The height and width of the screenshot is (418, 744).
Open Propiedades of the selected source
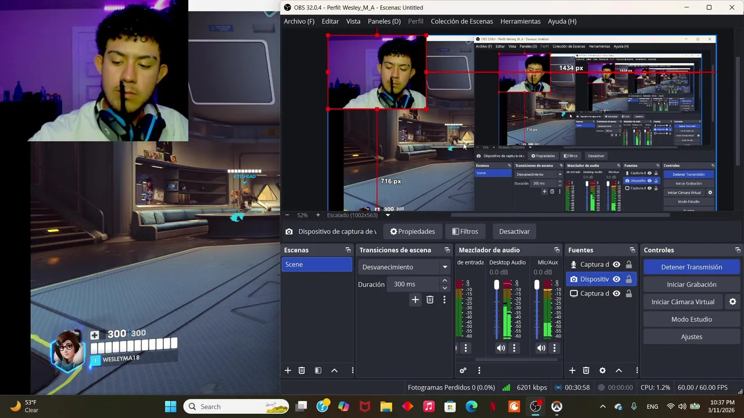[413, 232]
